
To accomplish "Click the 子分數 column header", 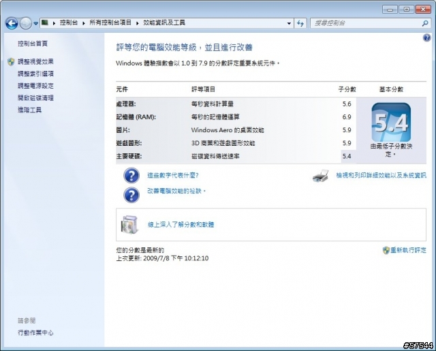I will [x=347, y=89].
